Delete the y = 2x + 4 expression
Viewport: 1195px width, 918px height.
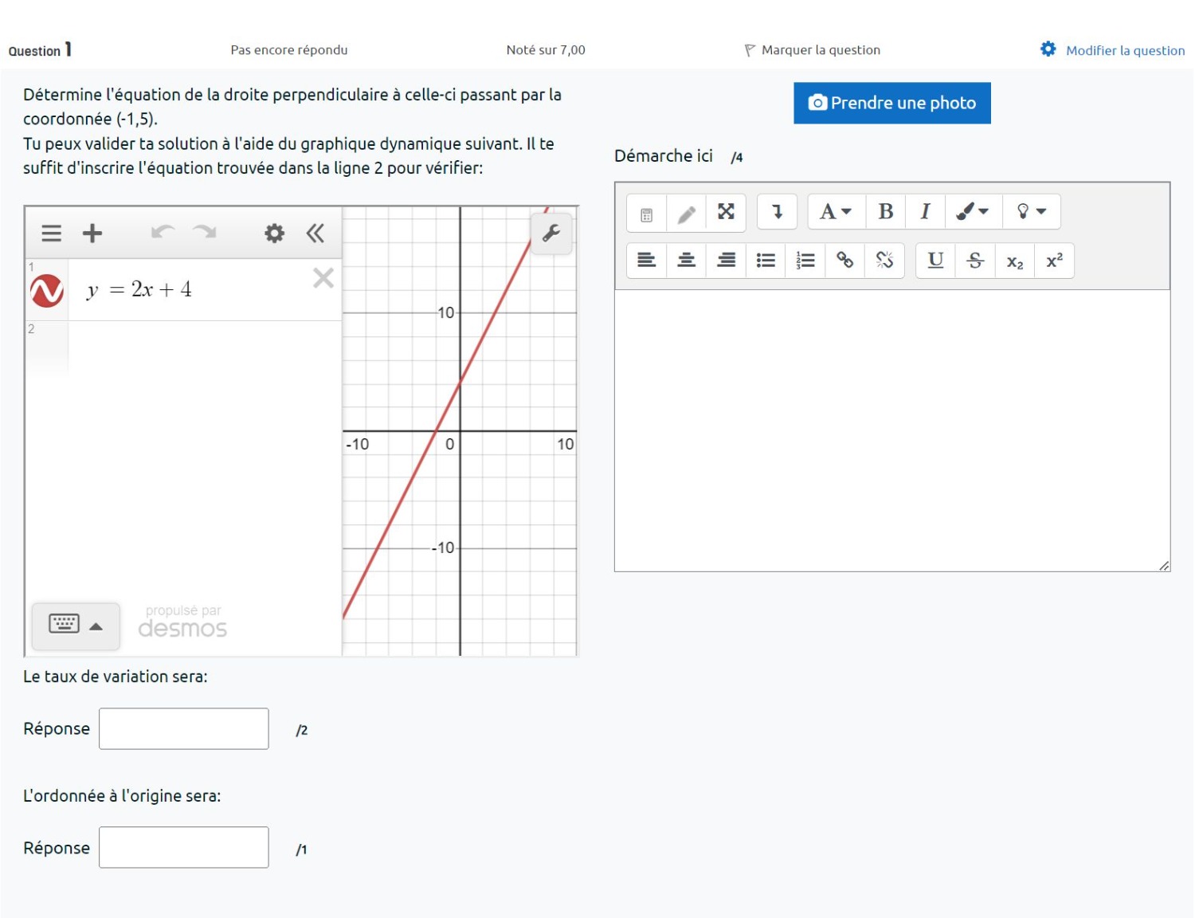pos(323,278)
